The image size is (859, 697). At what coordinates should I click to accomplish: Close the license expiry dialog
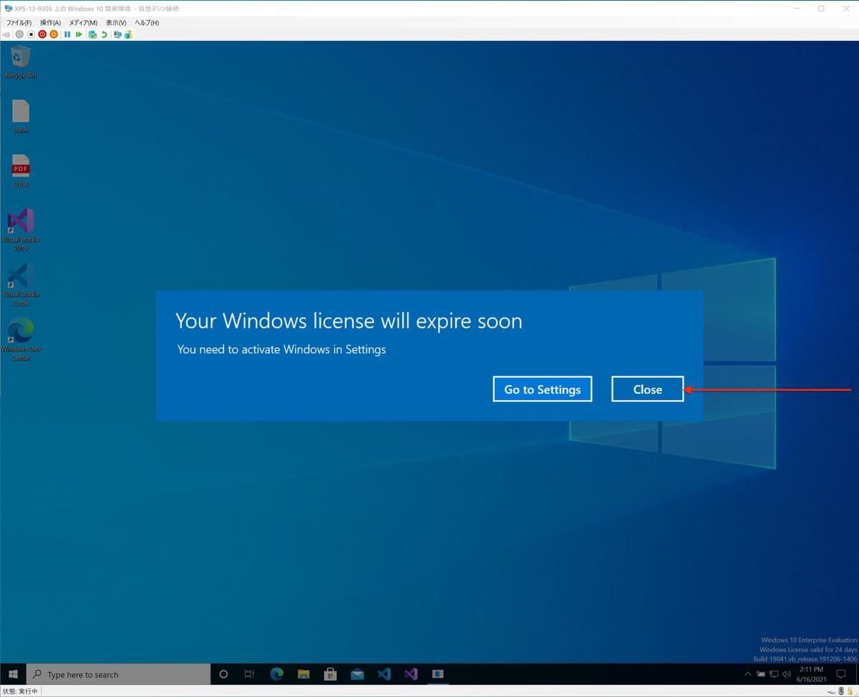[648, 389]
